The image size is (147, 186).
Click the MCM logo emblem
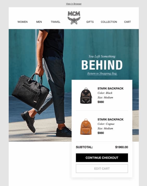[x=74, y=18]
